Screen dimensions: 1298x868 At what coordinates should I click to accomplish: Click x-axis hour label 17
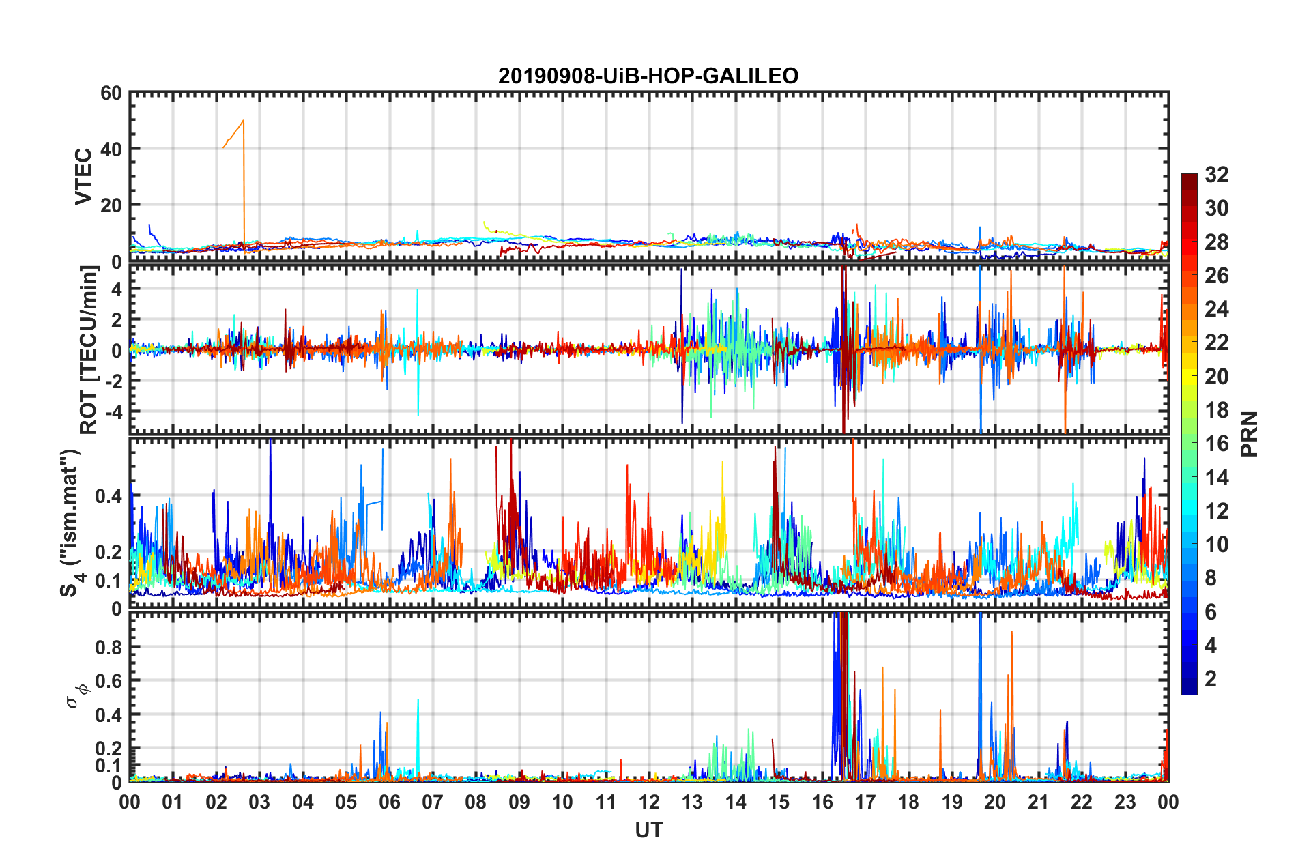point(865,802)
